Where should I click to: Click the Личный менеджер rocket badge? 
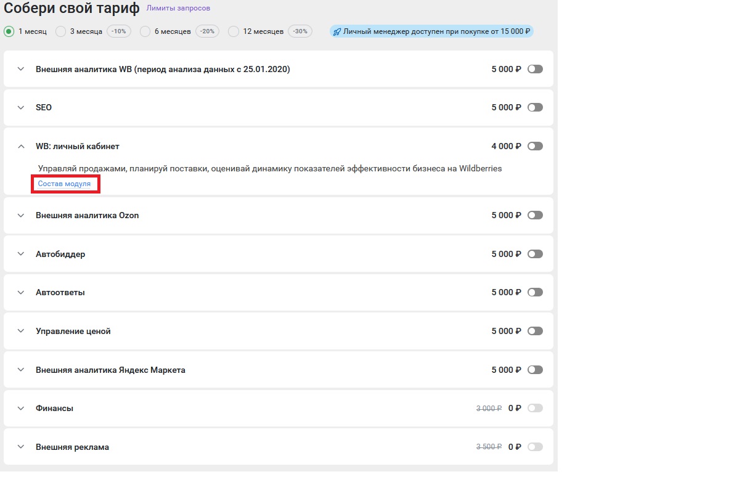431,31
